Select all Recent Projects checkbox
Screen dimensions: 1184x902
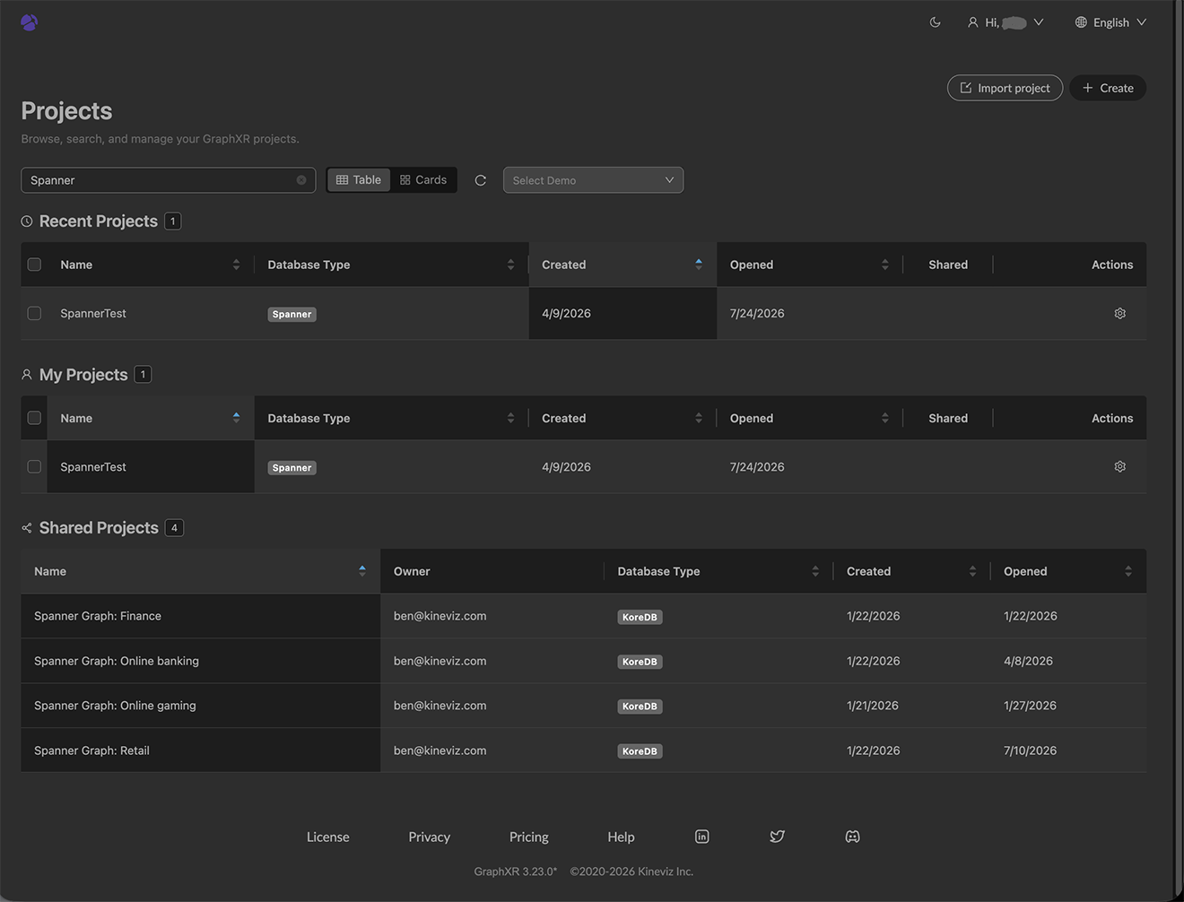tap(34, 265)
